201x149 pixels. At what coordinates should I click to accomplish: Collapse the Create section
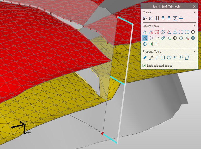194,12
